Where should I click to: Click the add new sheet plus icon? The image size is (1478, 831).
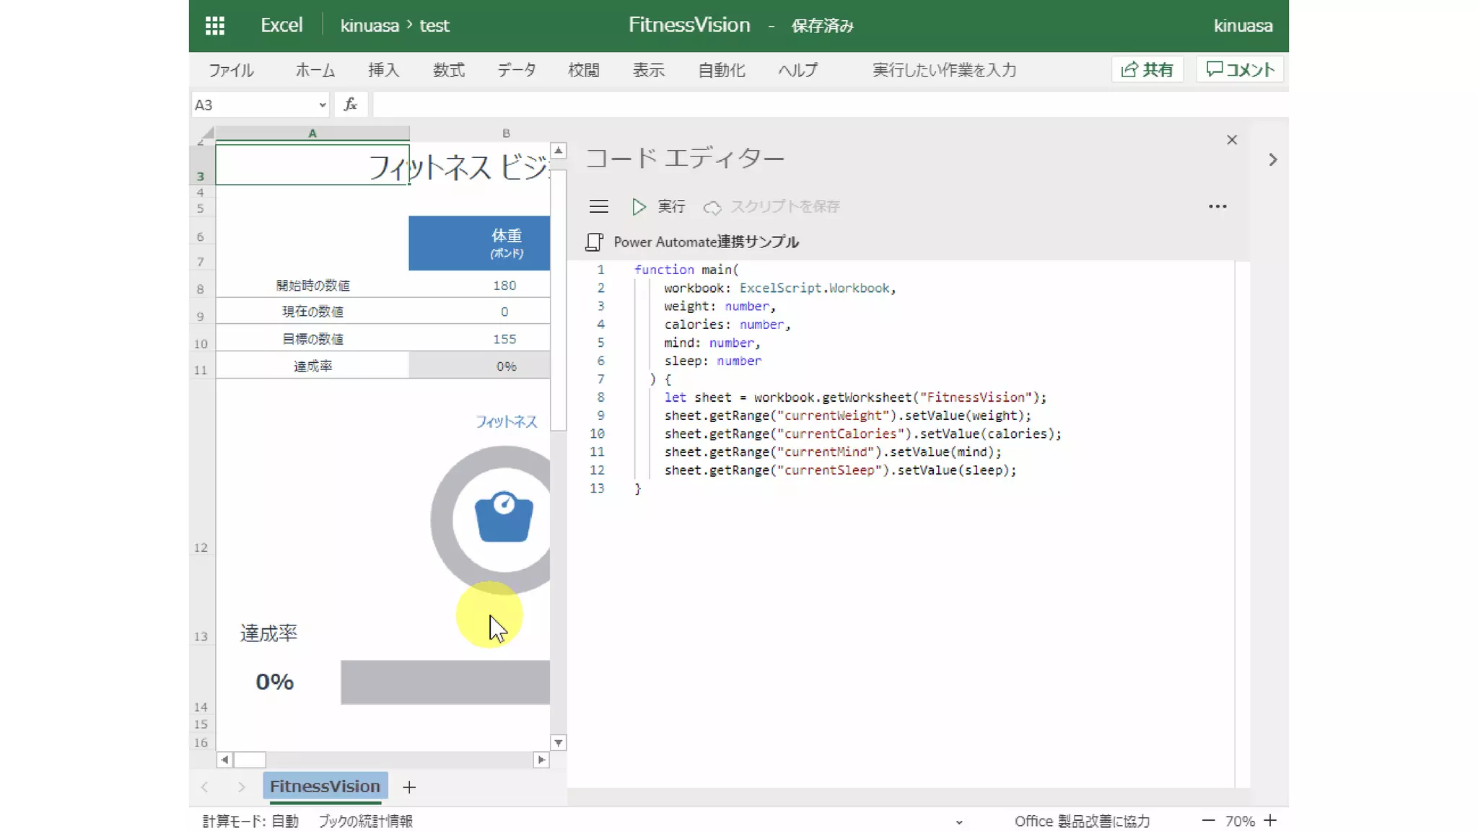point(409,787)
